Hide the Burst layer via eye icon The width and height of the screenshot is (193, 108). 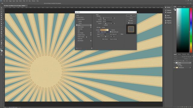174,63
